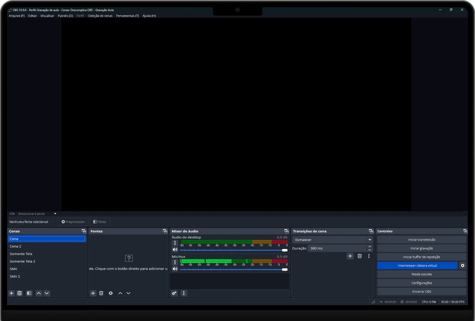The height and width of the screenshot is (321, 475).
Task: Add a new scene with the plus icon in Cenas
Action: (12, 293)
